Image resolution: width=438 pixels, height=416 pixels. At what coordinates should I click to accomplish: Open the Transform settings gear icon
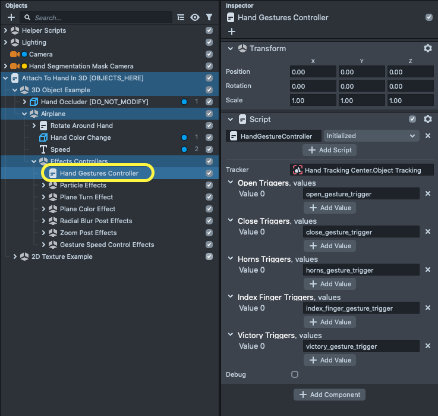[x=427, y=49]
